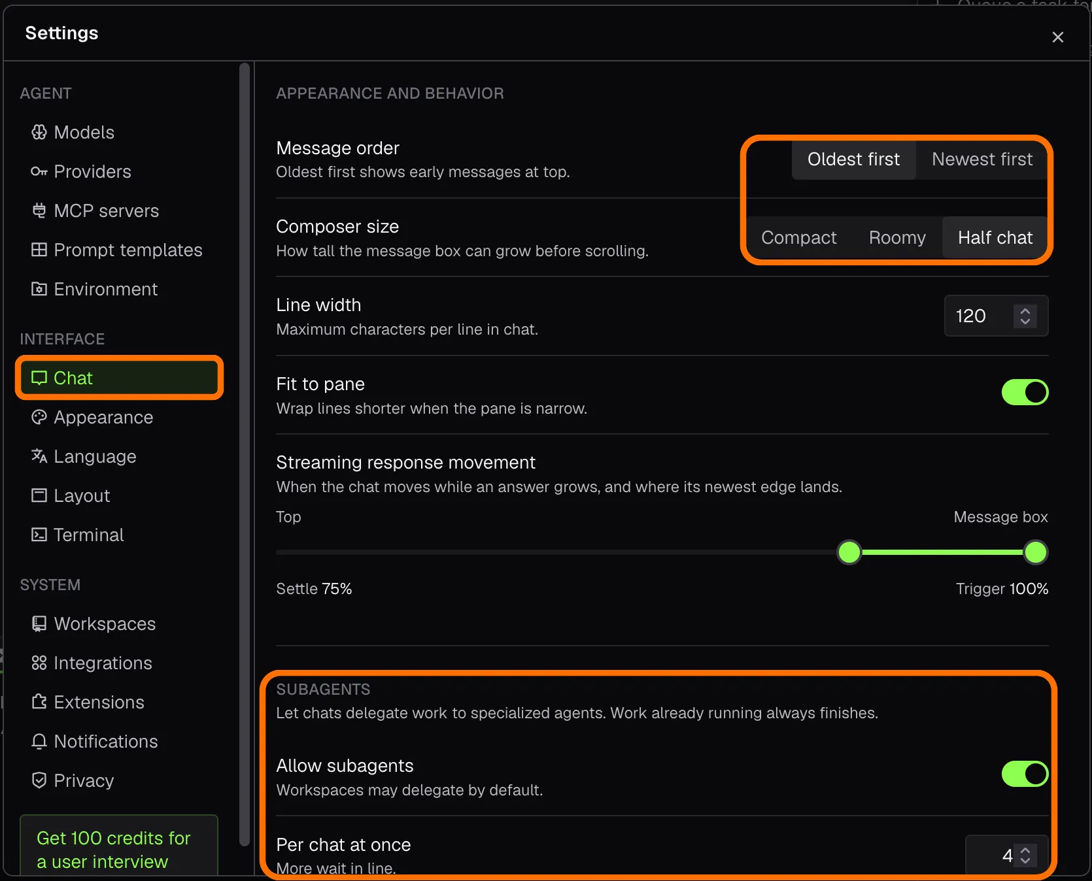Image resolution: width=1092 pixels, height=881 pixels.
Task: Open Environment settings
Action: pos(119,290)
